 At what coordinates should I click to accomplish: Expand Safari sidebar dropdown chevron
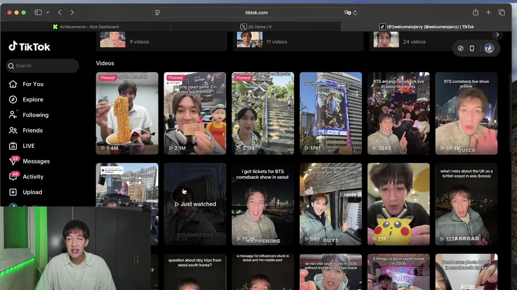click(48, 12)
